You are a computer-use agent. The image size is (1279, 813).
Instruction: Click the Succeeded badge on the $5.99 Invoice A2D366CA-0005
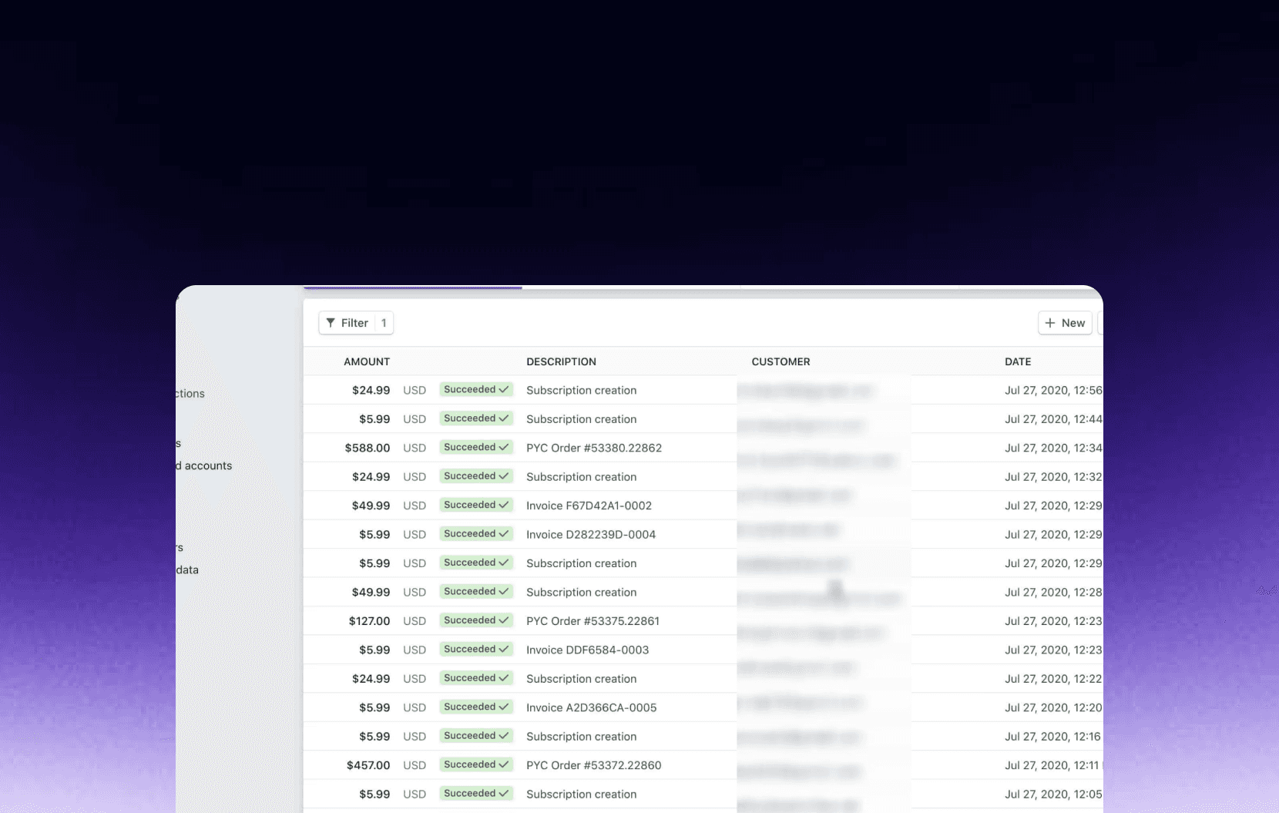coord(475,707)
